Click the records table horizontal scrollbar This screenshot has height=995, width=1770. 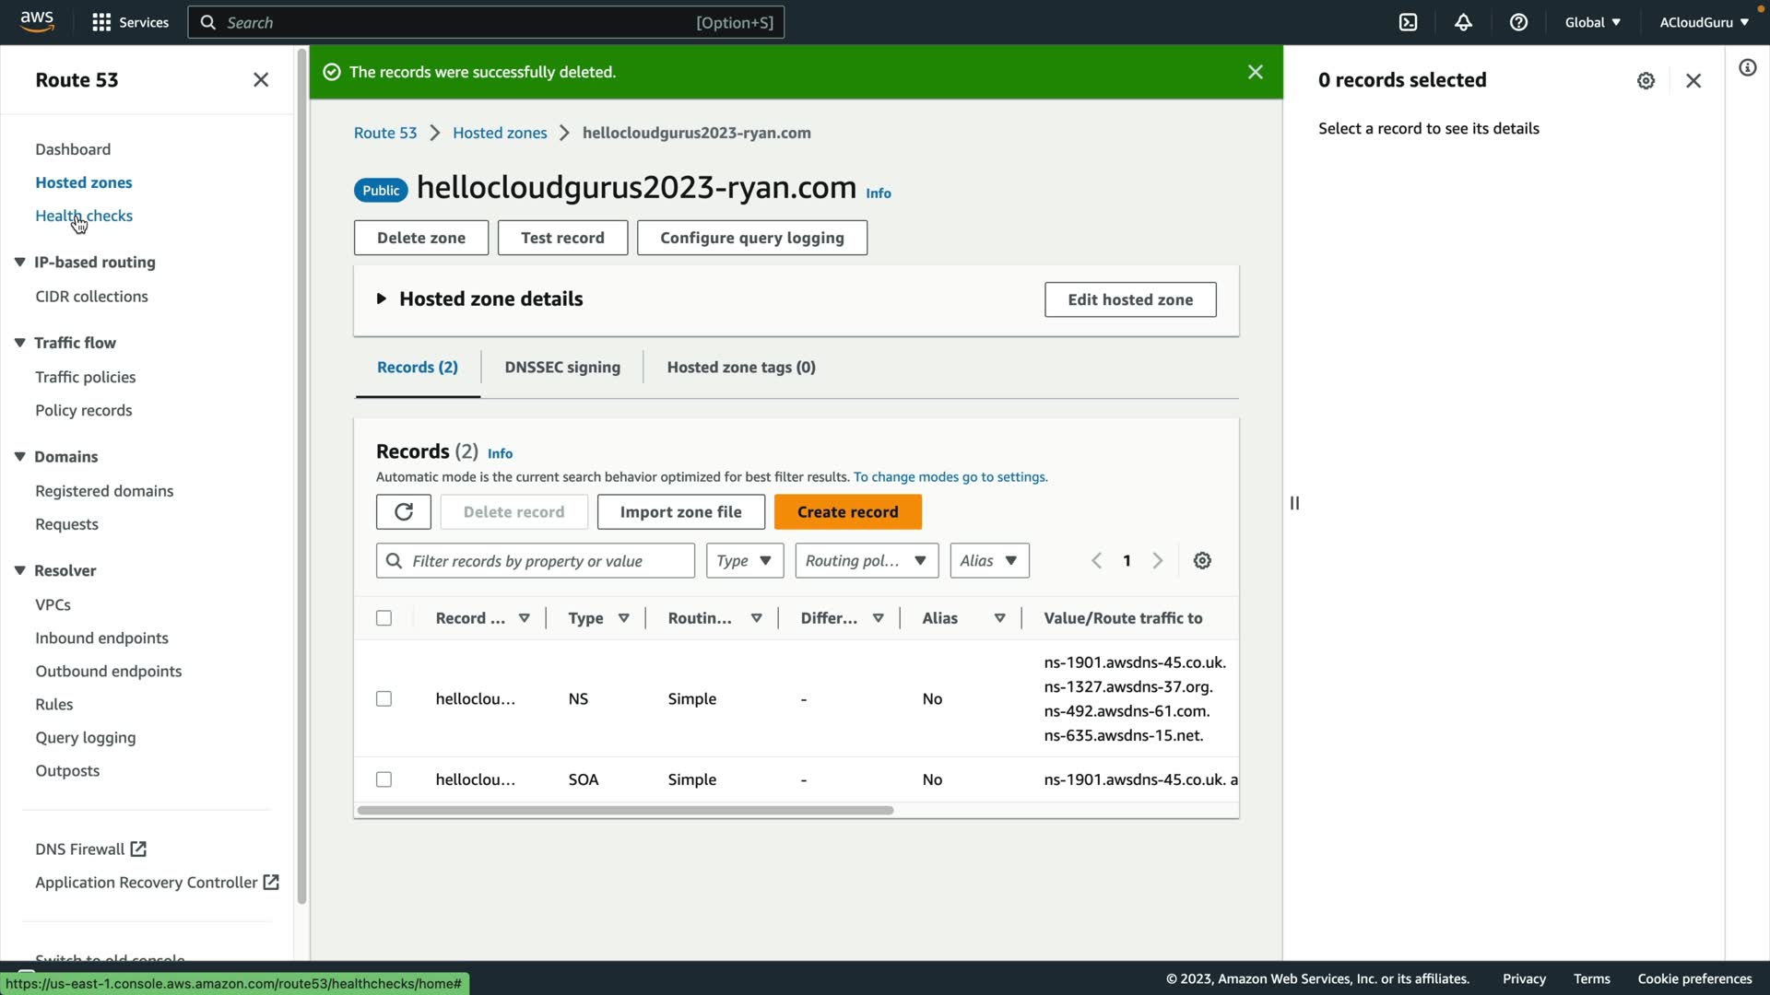[x=625, y=811]
